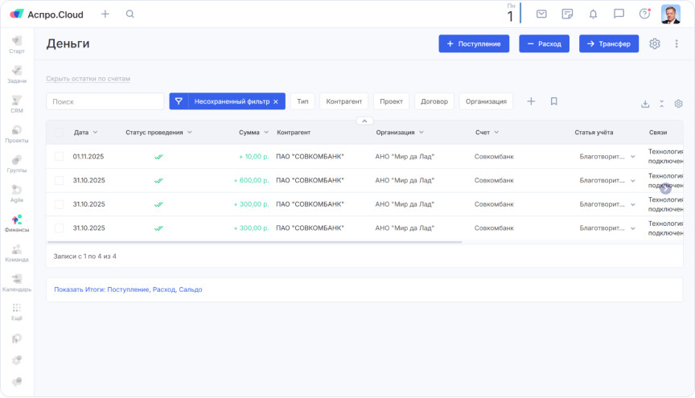The width and height of the screenshot is (695, 398).
Task: Open the mail inbox icon
Action: click(x=541, y=14)
